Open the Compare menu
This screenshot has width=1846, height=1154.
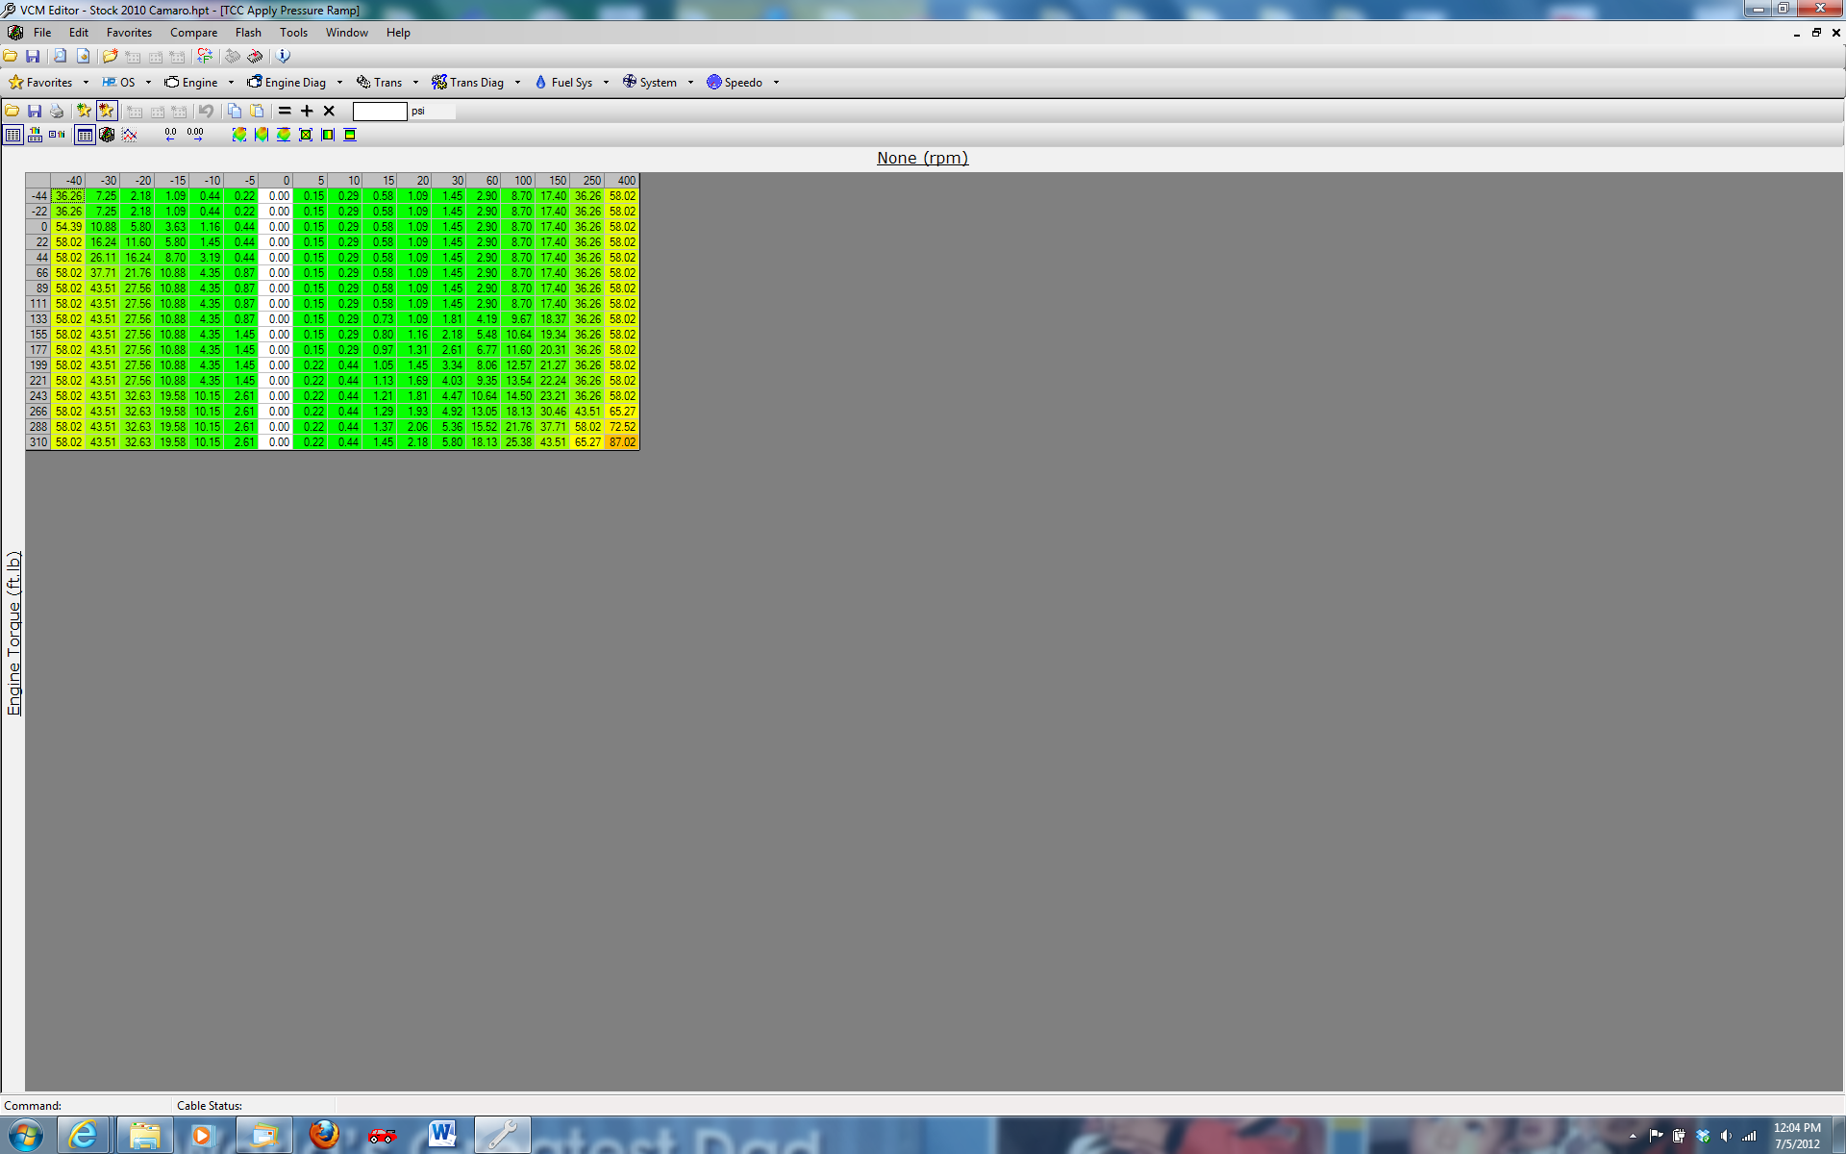coord(193,33)
